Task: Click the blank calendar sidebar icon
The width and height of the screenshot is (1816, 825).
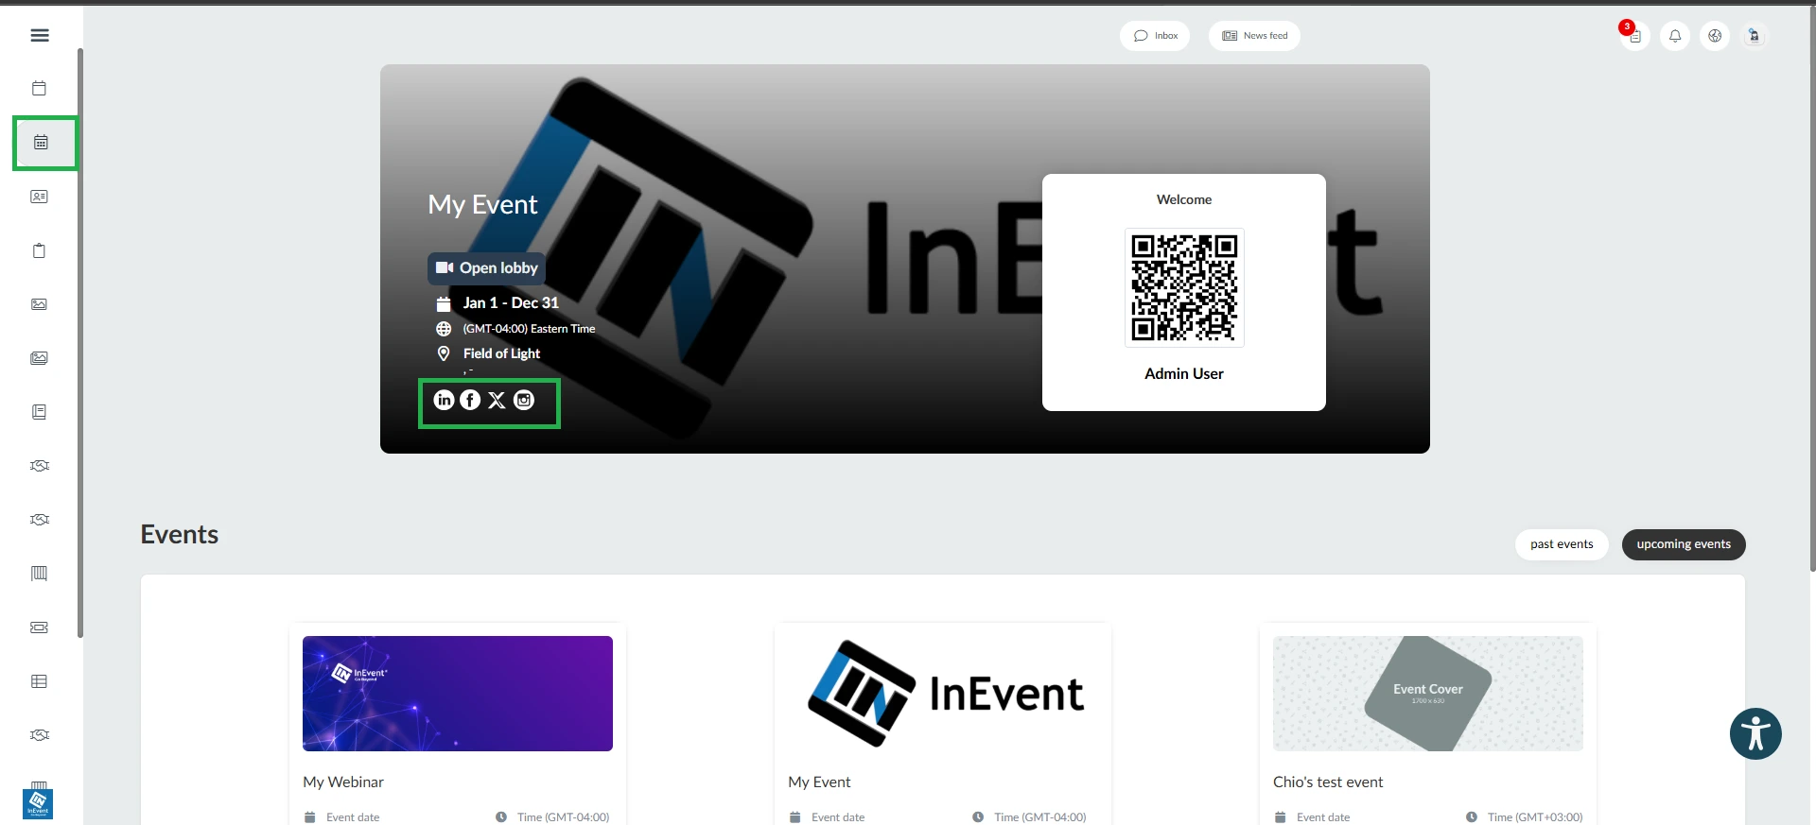Action: coord(39,88)
